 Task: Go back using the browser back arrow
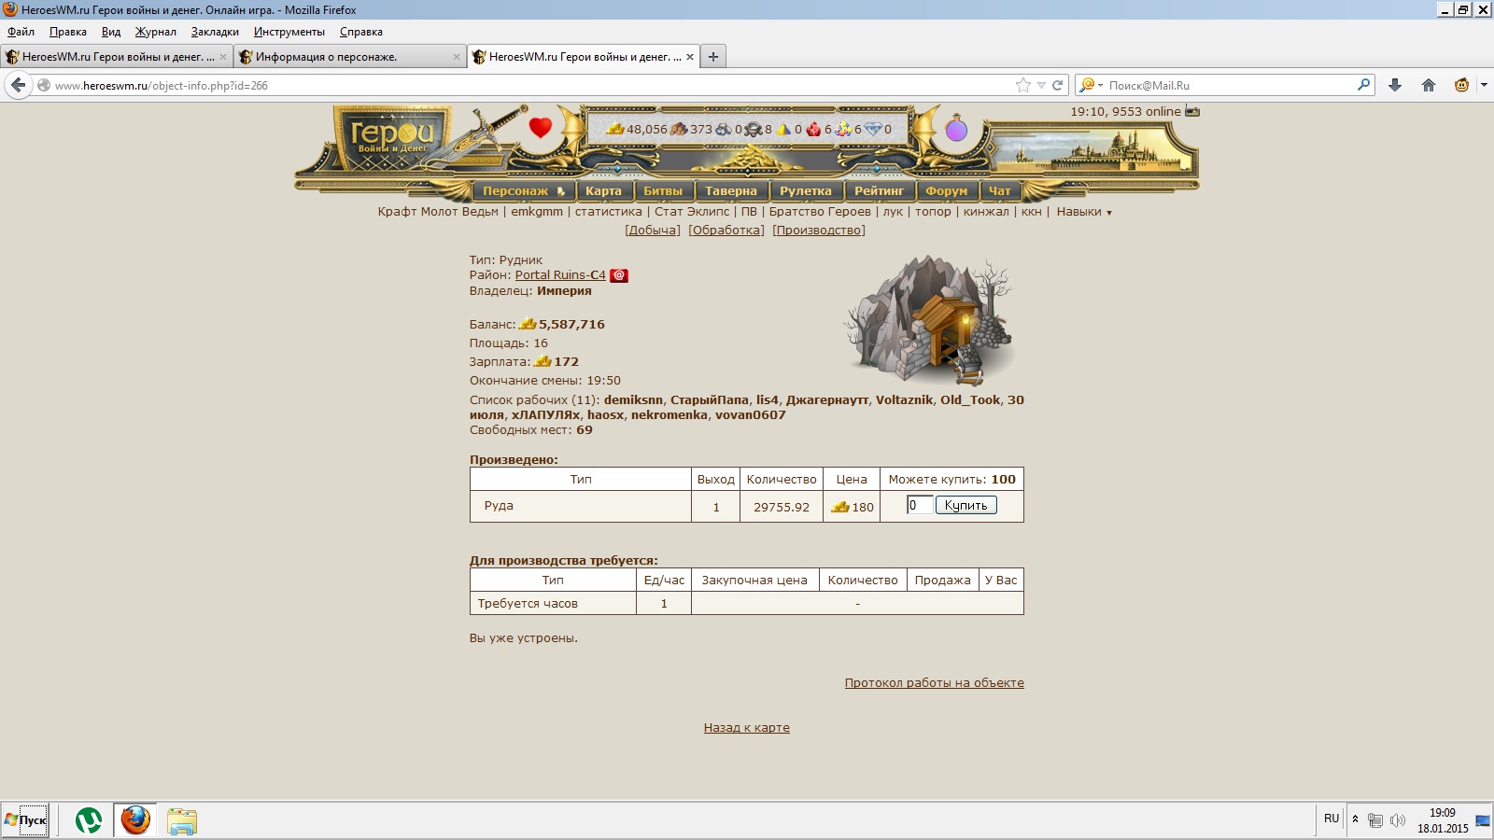coord(19,85)
